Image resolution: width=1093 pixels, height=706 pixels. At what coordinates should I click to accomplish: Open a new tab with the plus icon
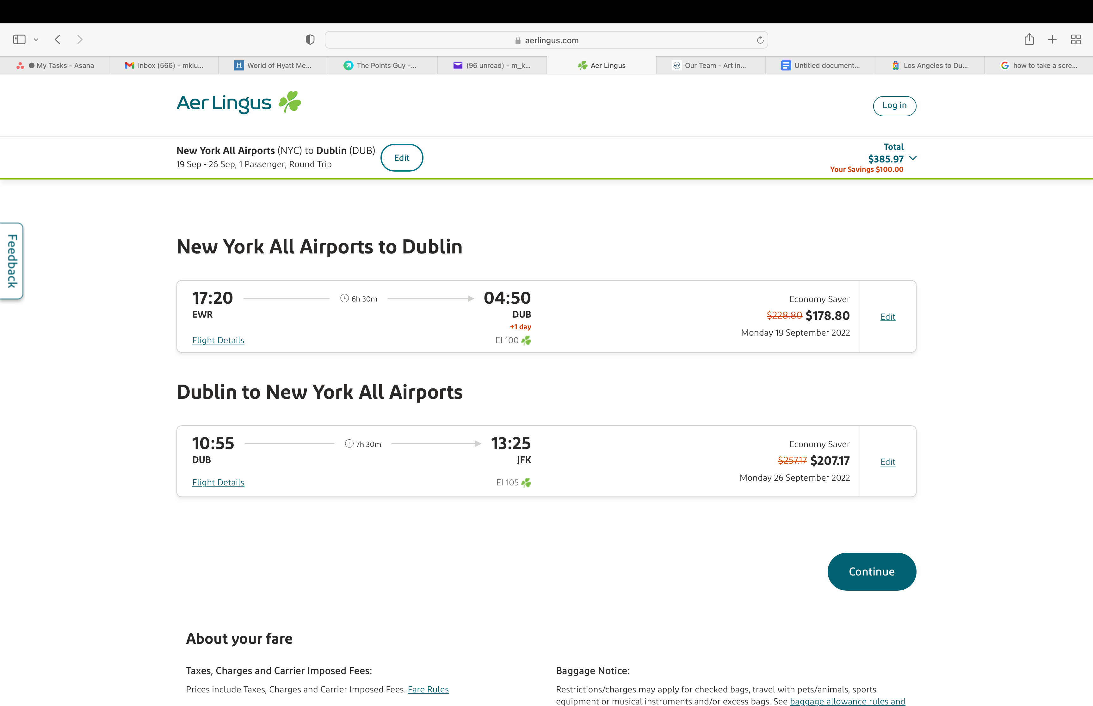pyautogui.click(x=1052, y=40)
